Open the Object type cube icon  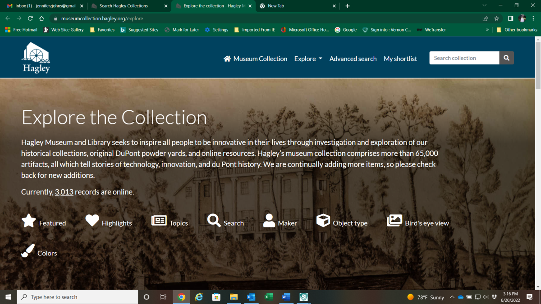coord(323,221)
